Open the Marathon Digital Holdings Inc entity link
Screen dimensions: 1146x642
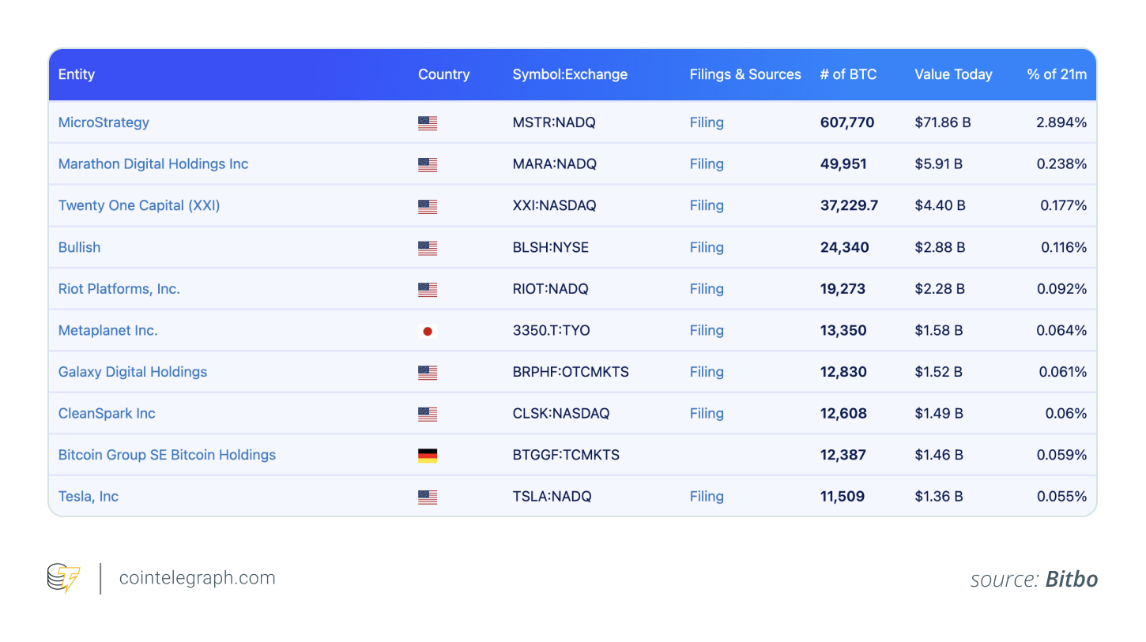click(x=153, y=164)
